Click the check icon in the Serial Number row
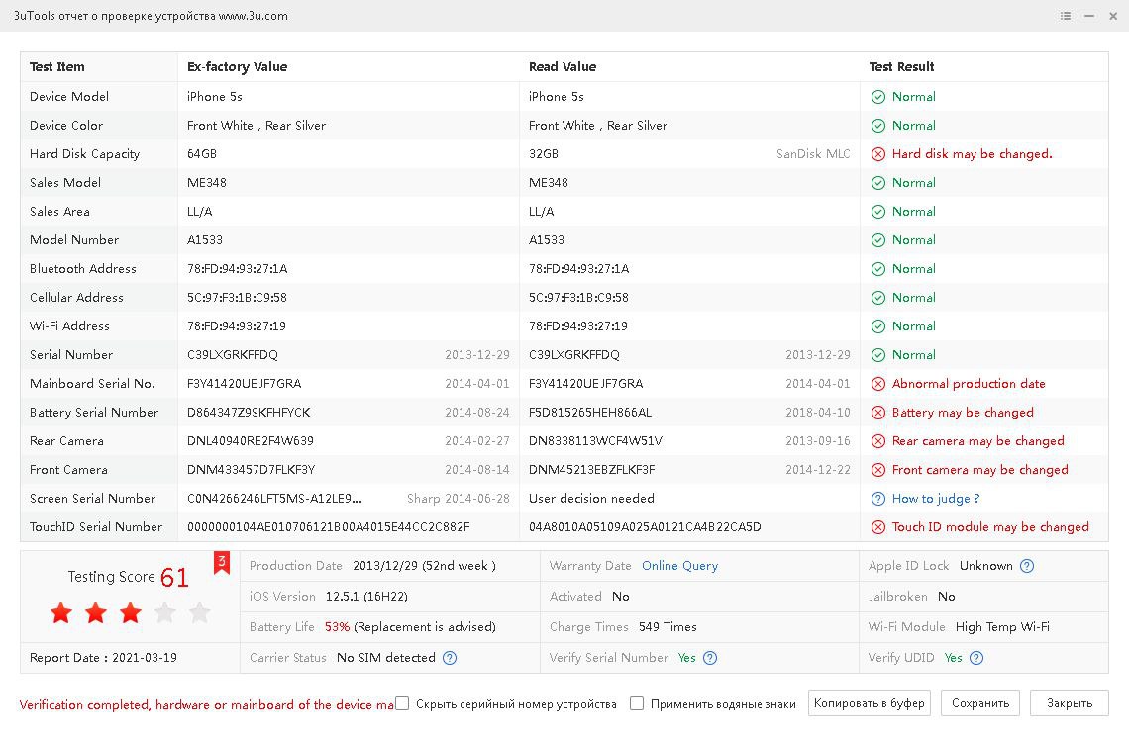The height and width of the screenshot is (741, 1129). pos(877,356)
